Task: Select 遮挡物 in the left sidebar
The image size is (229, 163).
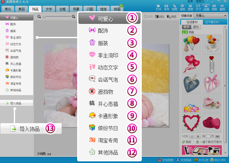Action: (x=16, y=57)
